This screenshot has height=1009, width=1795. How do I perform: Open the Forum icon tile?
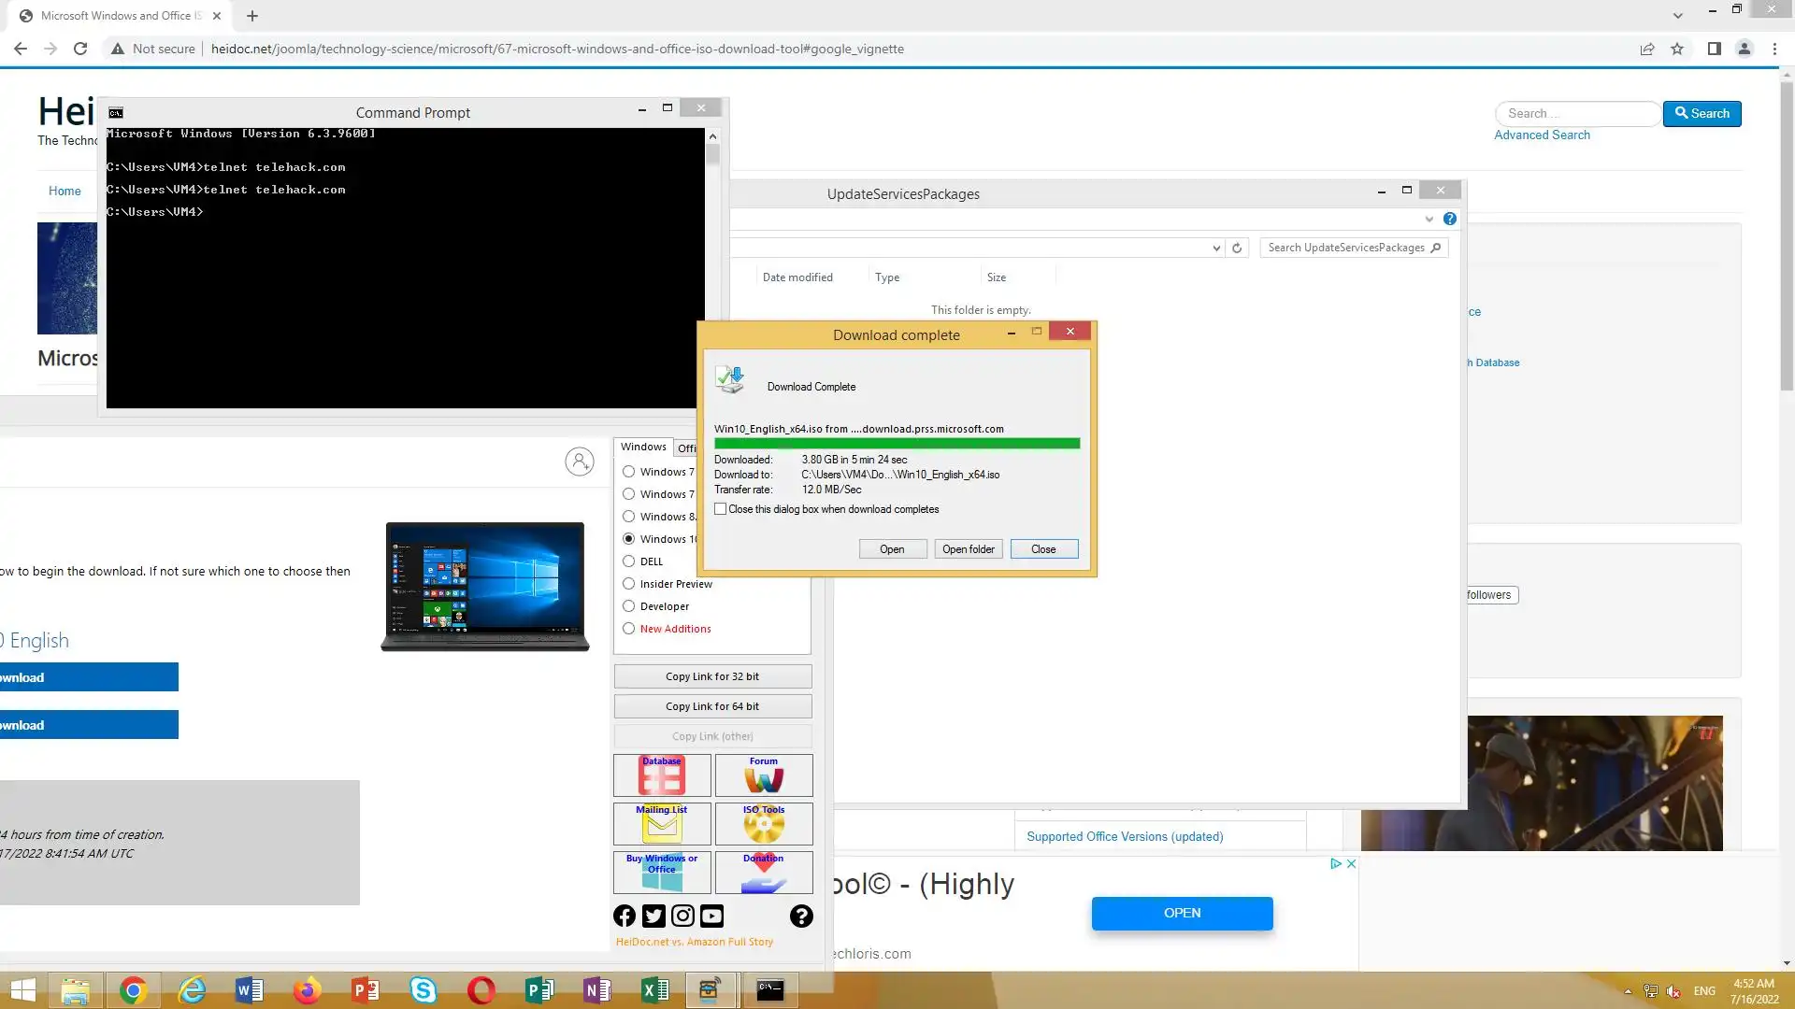tap(764, 775)
